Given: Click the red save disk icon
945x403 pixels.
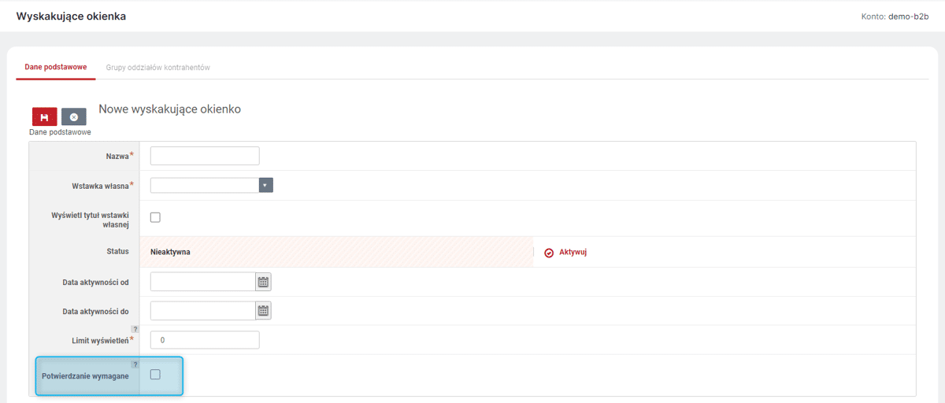Looking at the screenshot, I should (45, 116).
